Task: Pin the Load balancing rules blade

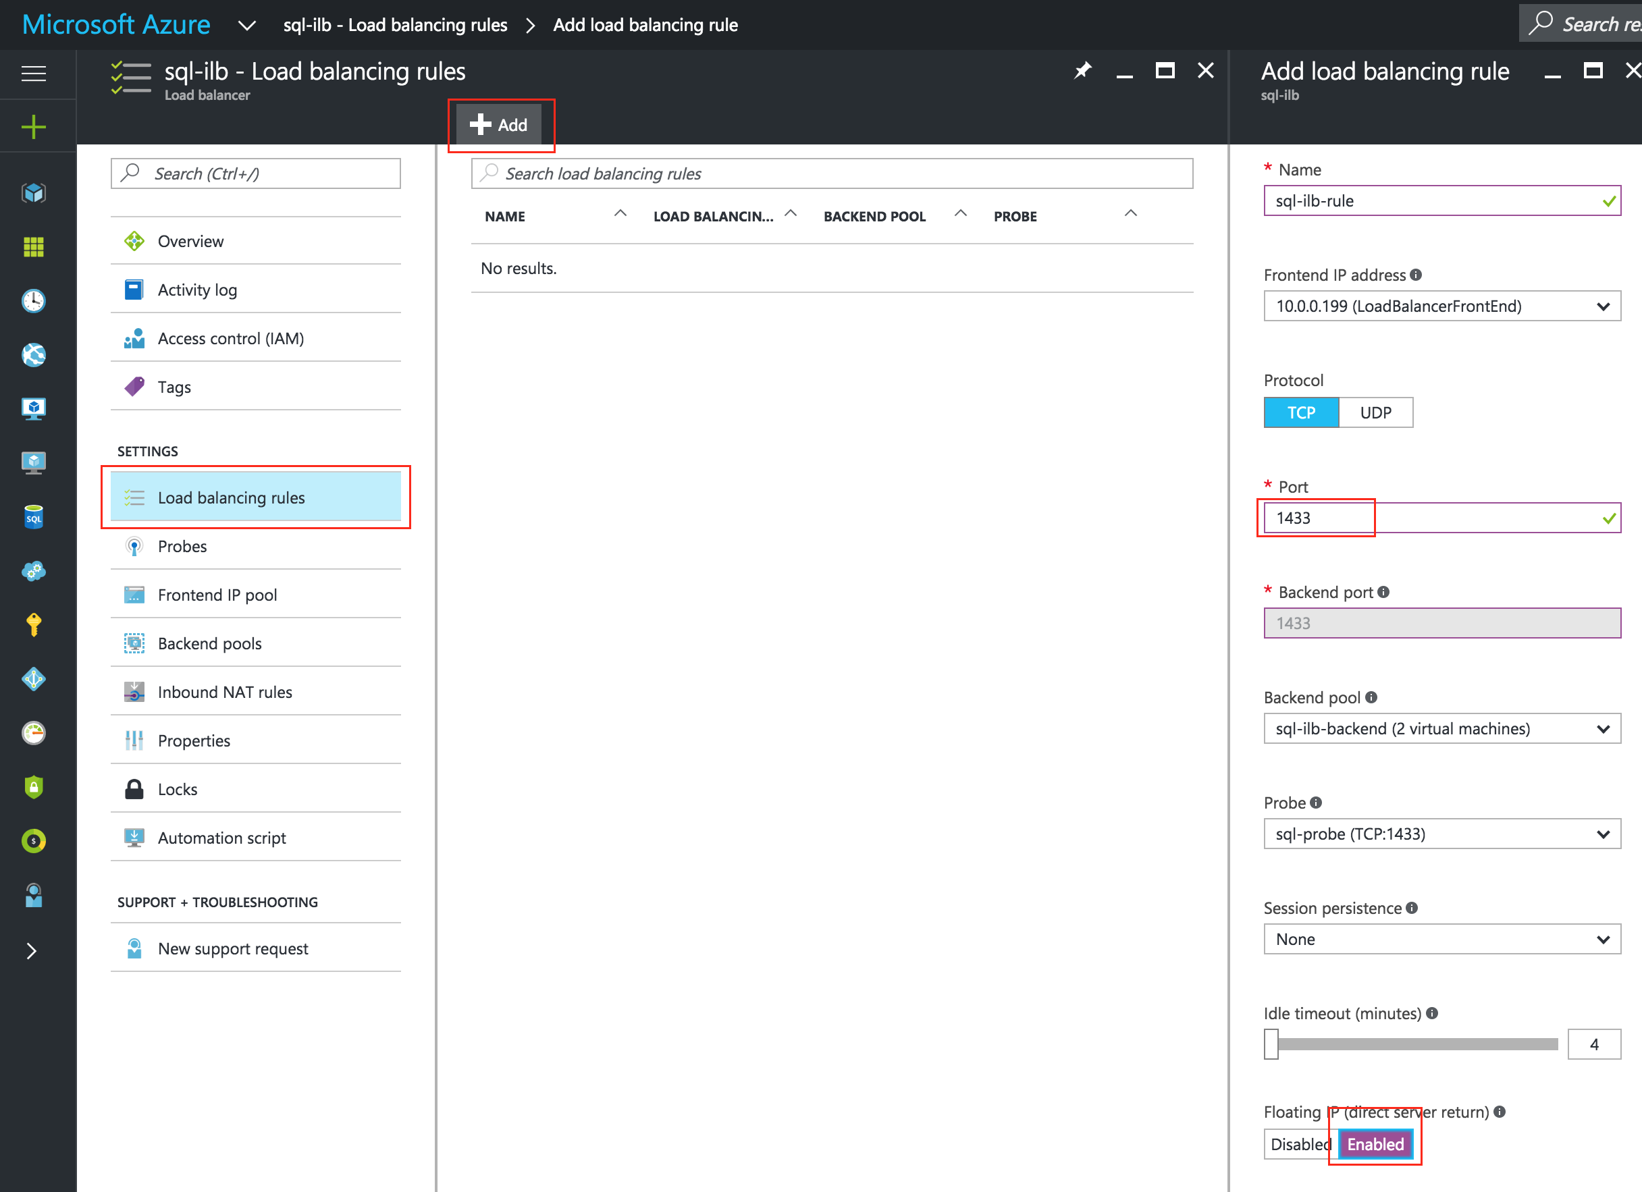Action: 1082,71
